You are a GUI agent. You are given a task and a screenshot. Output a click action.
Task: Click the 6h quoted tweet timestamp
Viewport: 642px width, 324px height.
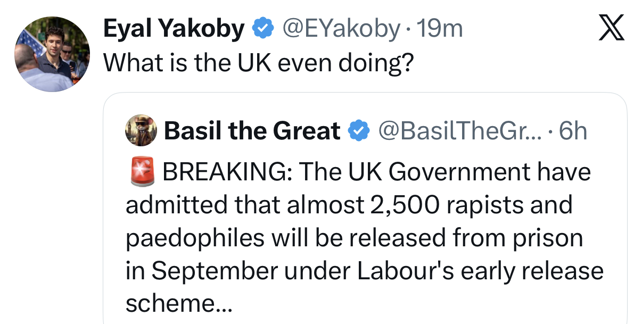click(x=573, y=131)
